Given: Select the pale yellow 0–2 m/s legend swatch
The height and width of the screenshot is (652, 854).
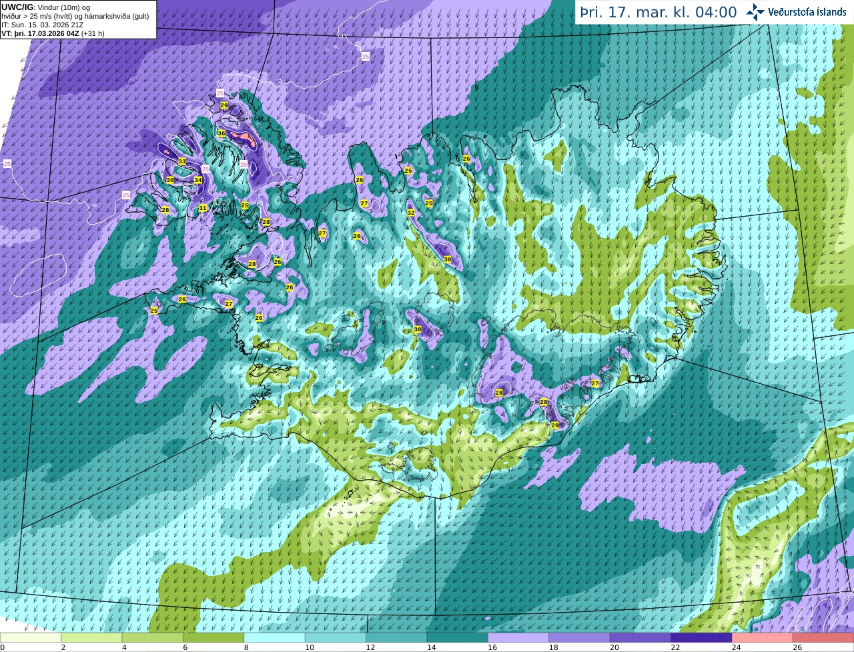Looking at the screenshot, I should click(x=31, y=637).
